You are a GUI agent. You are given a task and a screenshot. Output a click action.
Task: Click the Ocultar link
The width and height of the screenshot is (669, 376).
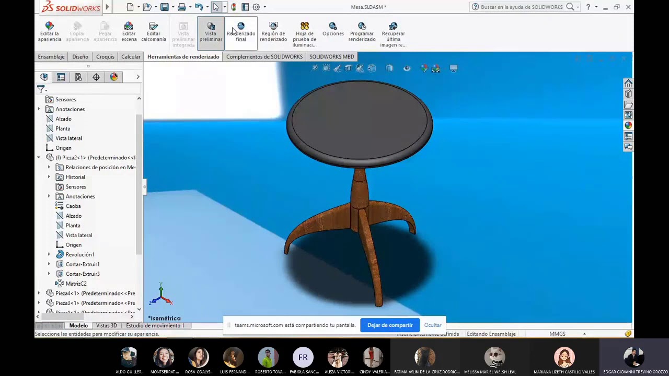point(433,325)
